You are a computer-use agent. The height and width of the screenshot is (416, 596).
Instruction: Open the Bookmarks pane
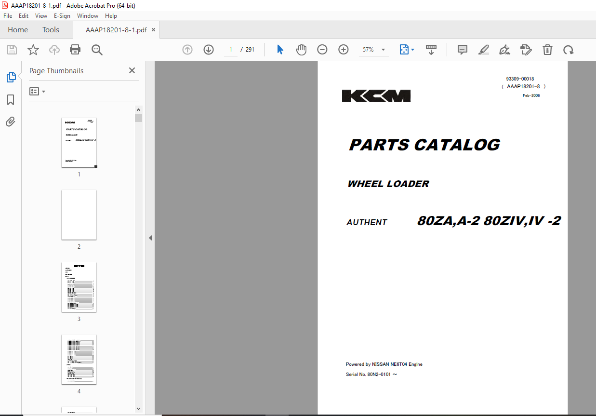[x=11, y=100]
